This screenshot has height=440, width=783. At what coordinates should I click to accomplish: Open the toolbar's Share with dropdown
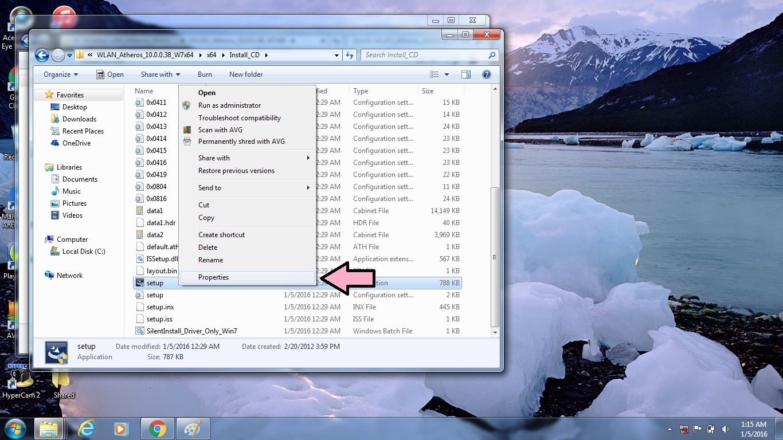160,74
